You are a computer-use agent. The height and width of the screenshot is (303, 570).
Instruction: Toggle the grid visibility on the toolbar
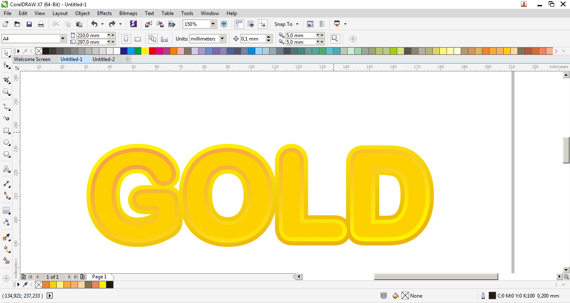(x=250, y=24)
